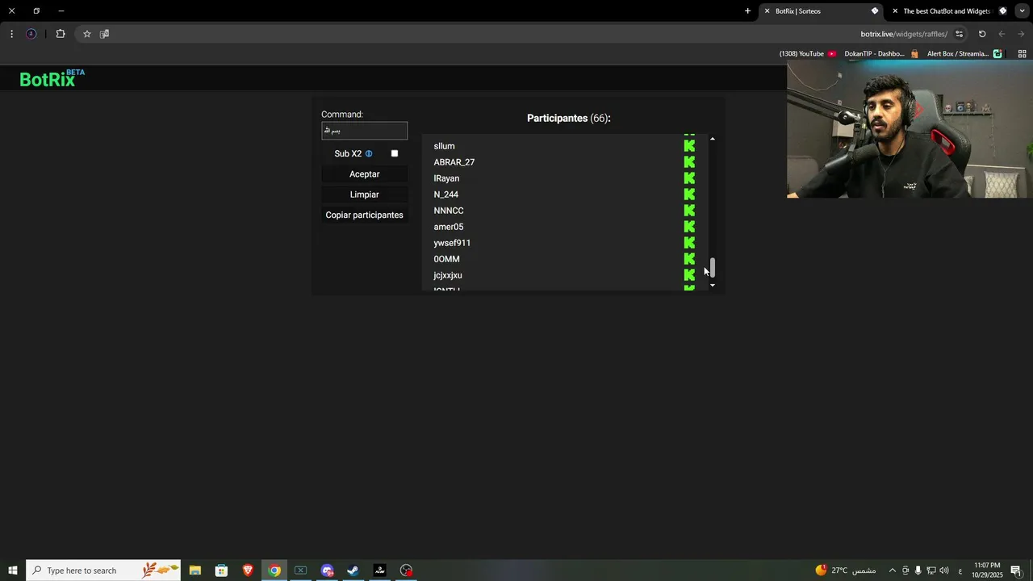
Task: Click the Kick icon next to sllum
Action: coord(689,146)
